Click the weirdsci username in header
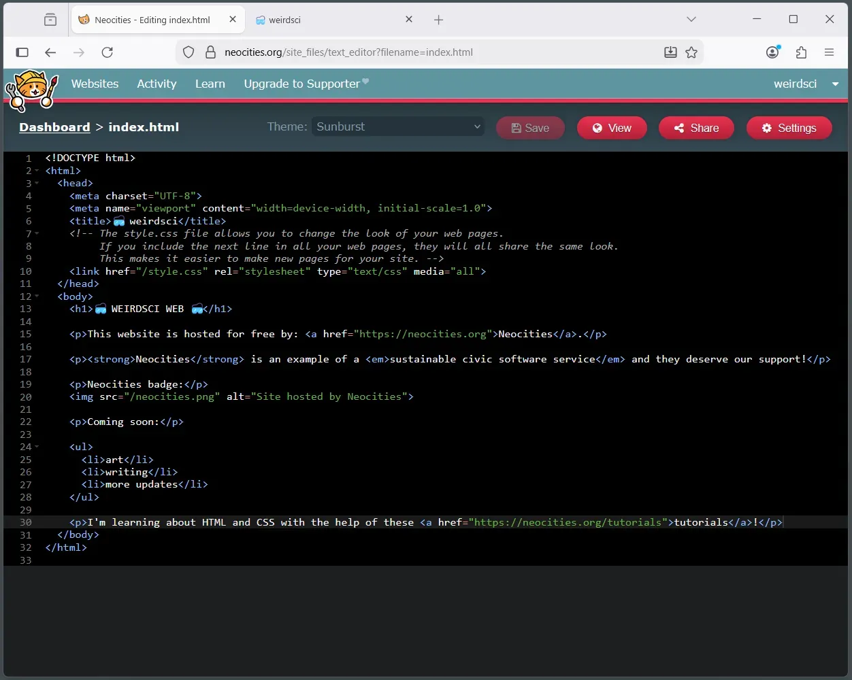Viewport: 852px width, 680px height. point(795,84)
